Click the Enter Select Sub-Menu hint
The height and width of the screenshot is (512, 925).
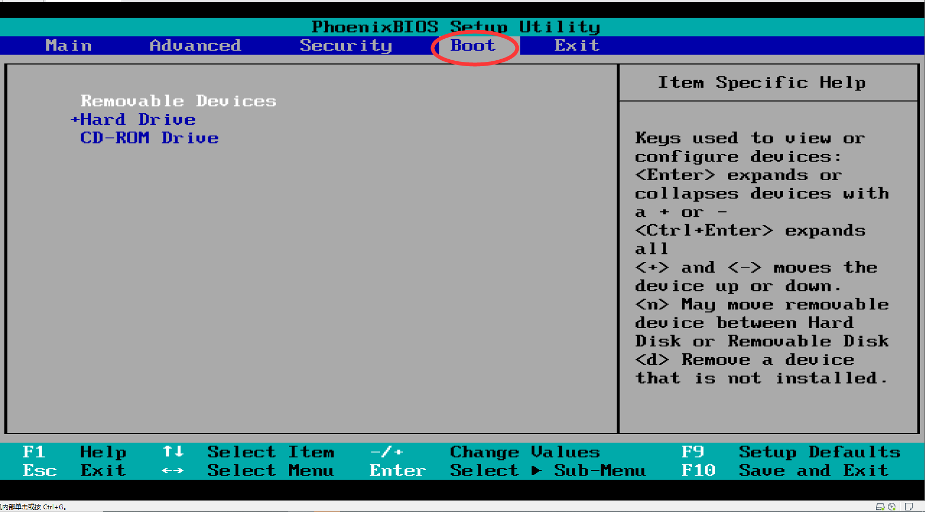coord(507,471)
